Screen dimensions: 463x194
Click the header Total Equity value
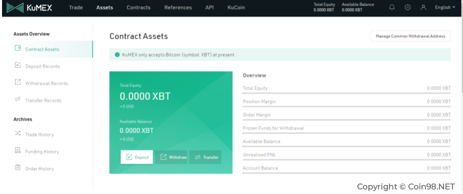(x=324, y=9)
